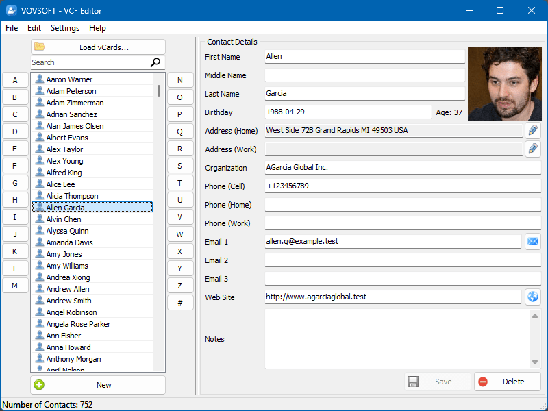The image size is (548, 411).
Task: Delete the contact with the red delete icon
Action: click(x=483, y=382)
